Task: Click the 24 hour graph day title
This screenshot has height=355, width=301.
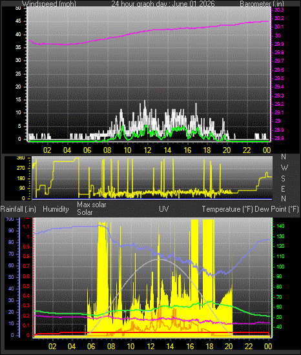Action: [163, 4]
